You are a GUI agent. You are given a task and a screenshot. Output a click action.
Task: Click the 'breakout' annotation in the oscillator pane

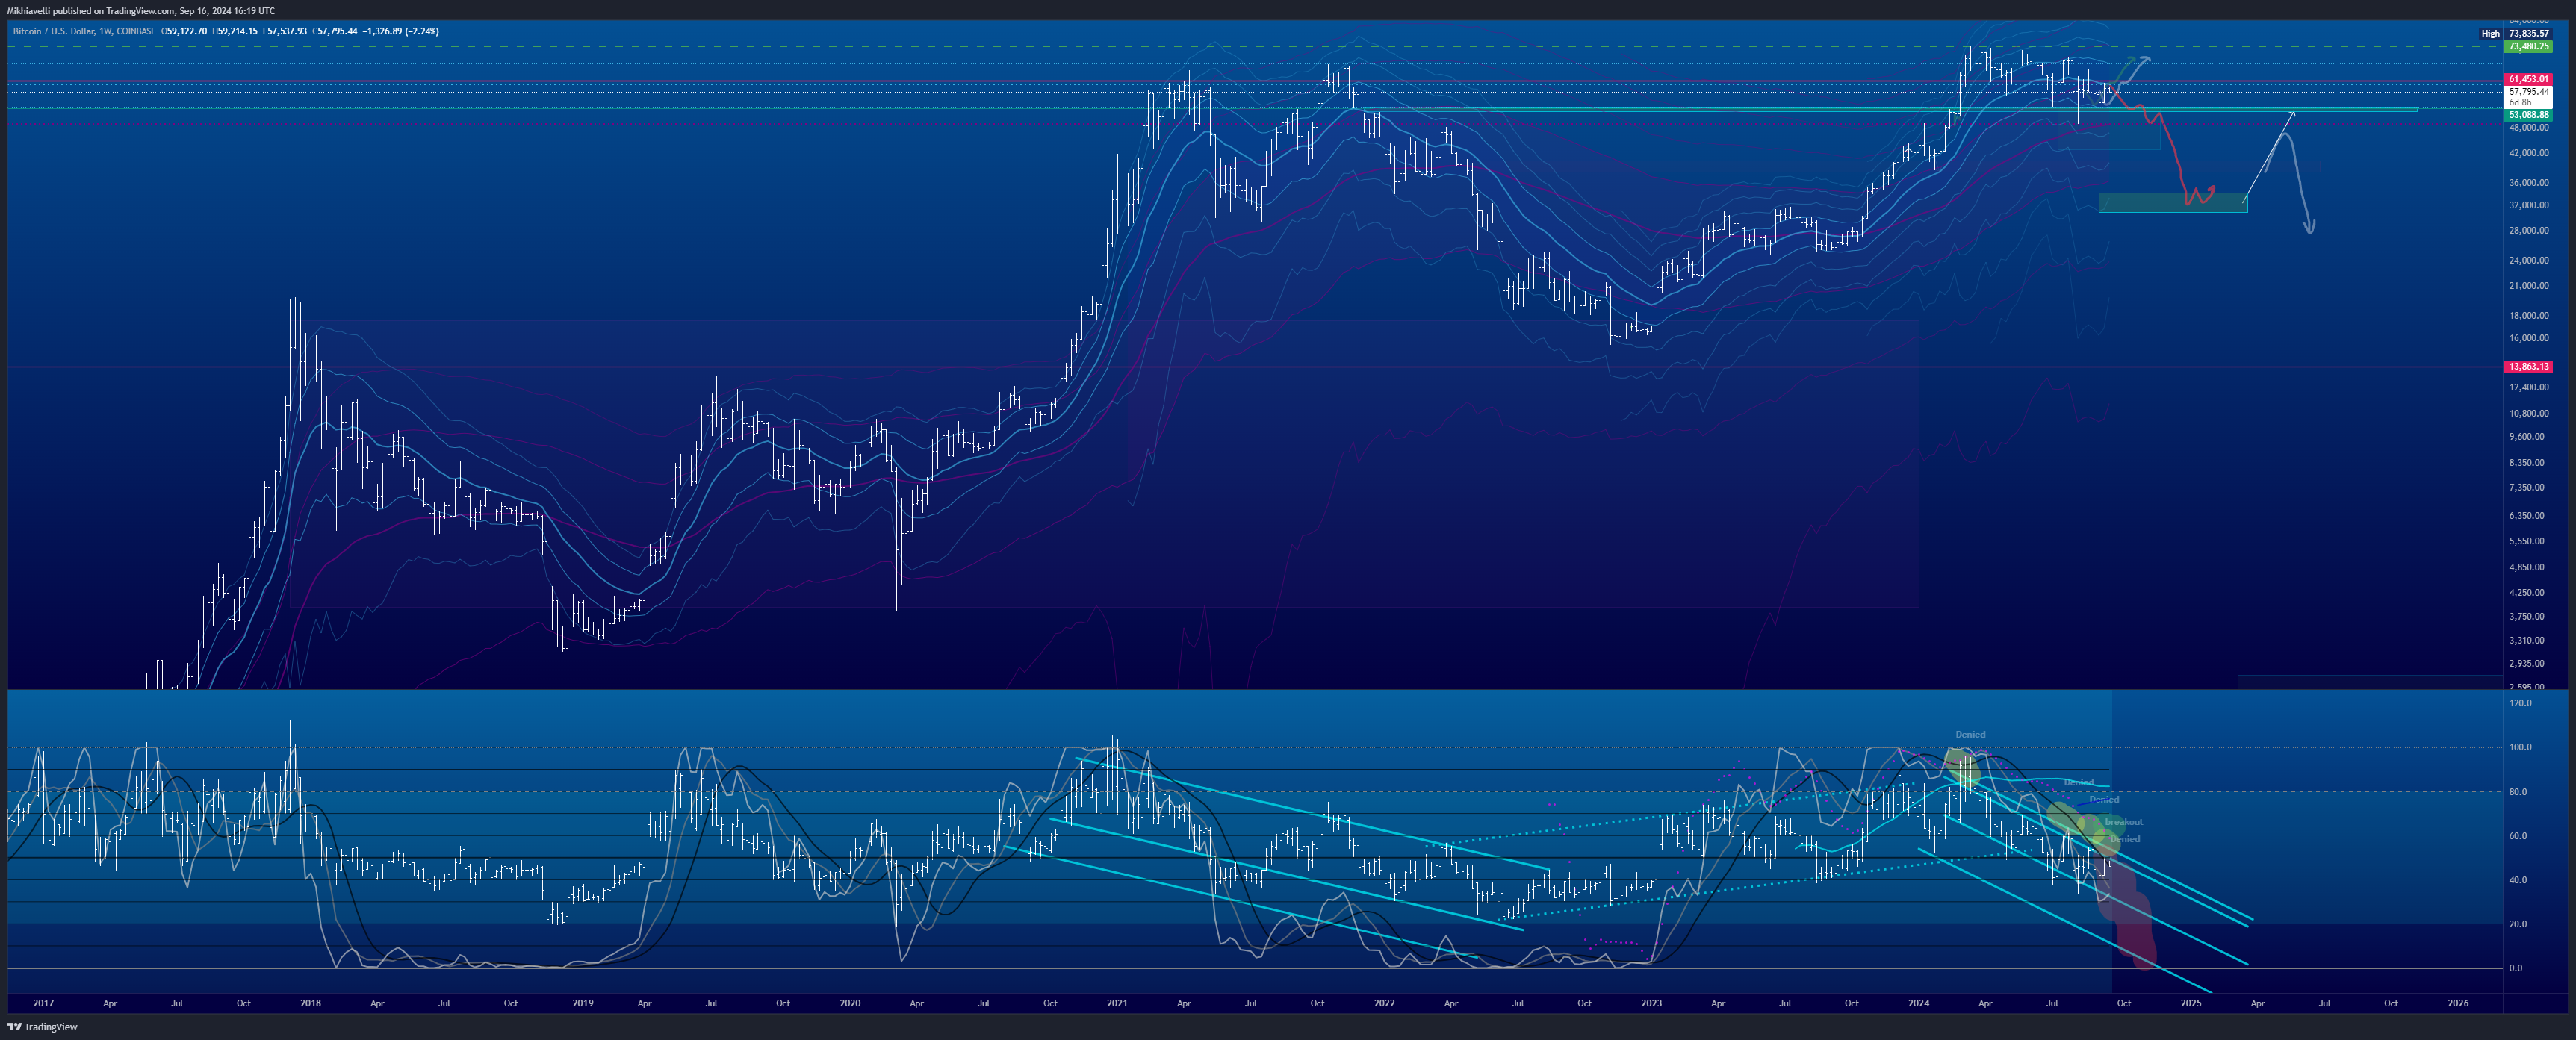[x=2124, y=822]
